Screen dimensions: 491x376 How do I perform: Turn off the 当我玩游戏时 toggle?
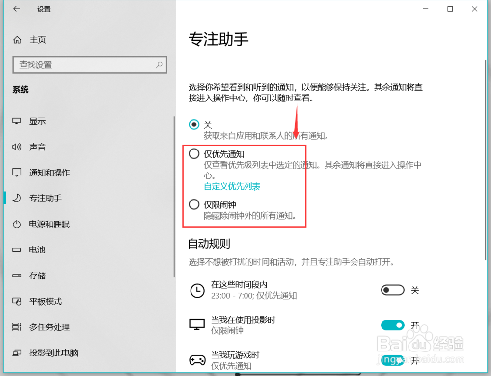(x=392, y=360)
